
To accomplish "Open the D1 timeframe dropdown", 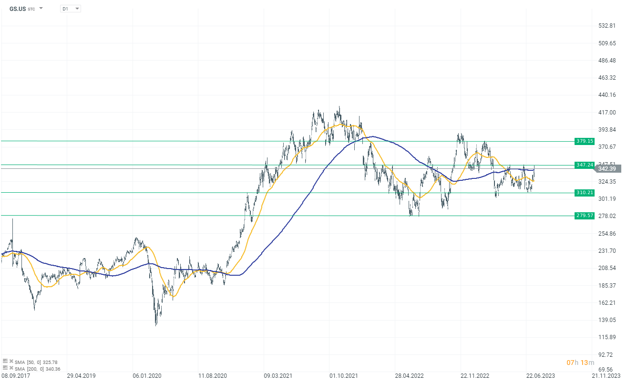I will pyautogui.click(x=71, y=9).
